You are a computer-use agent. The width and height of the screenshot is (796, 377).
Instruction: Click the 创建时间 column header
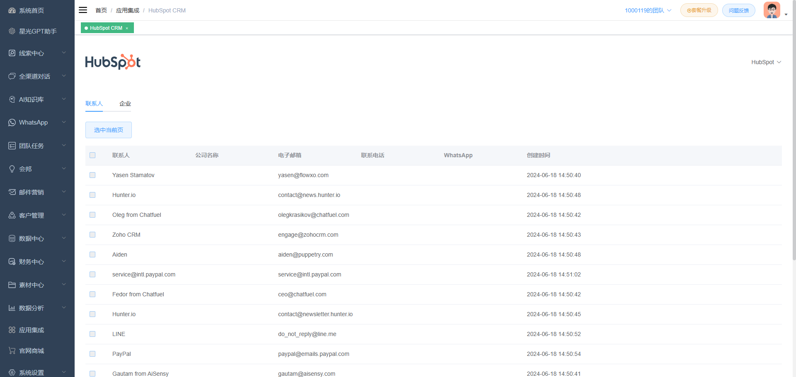click(x=539, y=155)
